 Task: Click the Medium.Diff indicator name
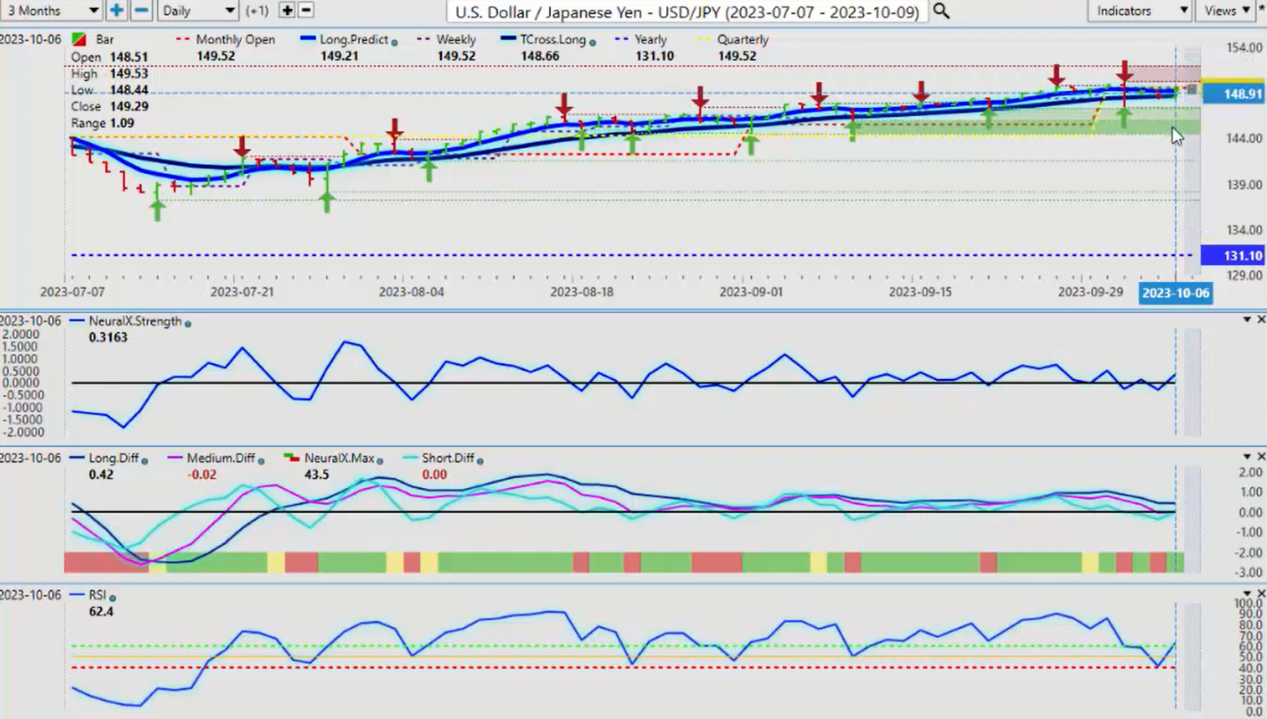221,459
